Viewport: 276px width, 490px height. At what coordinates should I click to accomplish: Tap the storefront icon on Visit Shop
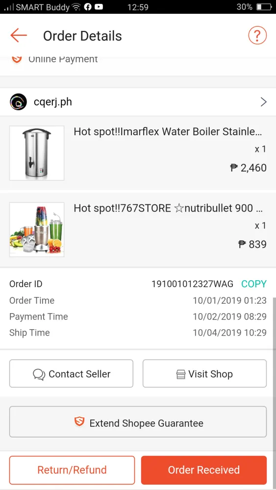(181, 374)
